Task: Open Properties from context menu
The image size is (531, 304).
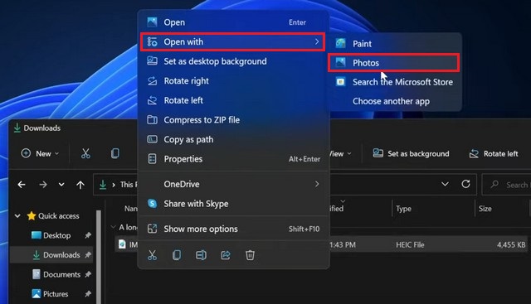Action: pos(233,159)
